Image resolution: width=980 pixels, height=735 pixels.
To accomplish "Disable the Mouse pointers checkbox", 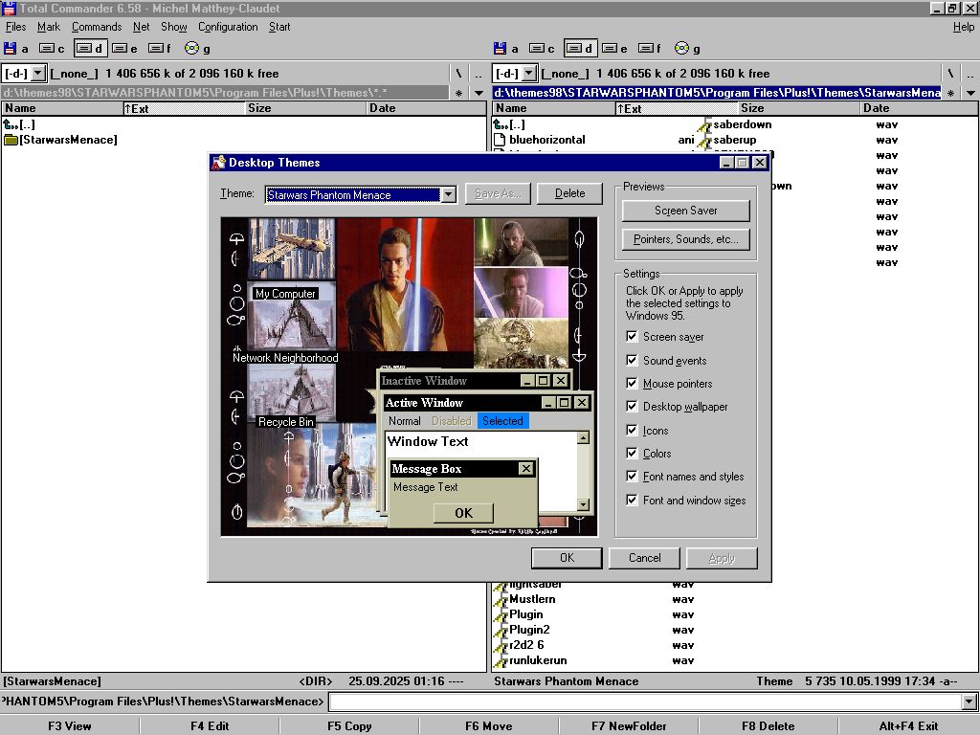I will [632, 384].
